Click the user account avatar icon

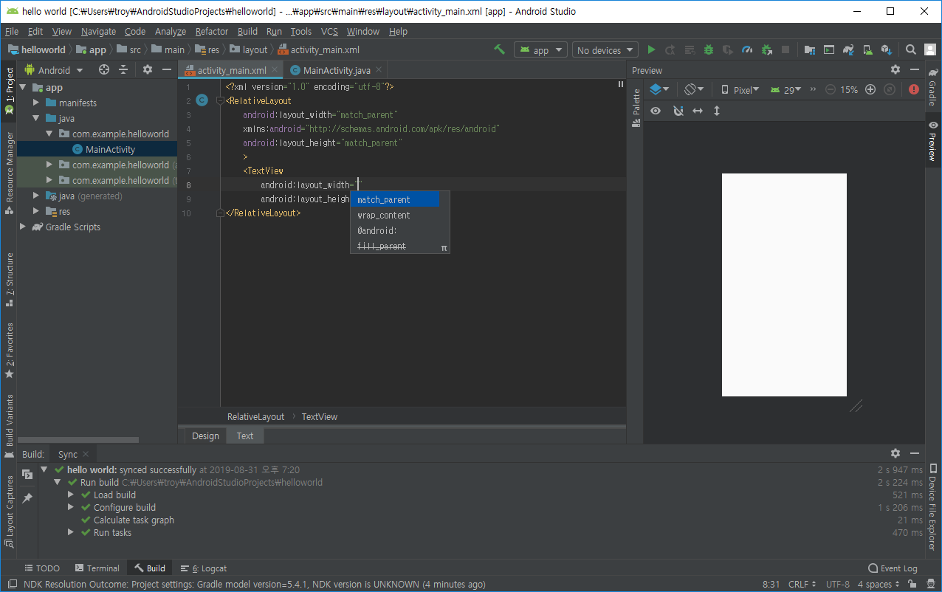point(929,49)
